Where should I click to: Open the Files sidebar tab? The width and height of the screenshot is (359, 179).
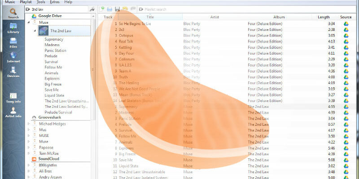13,43
